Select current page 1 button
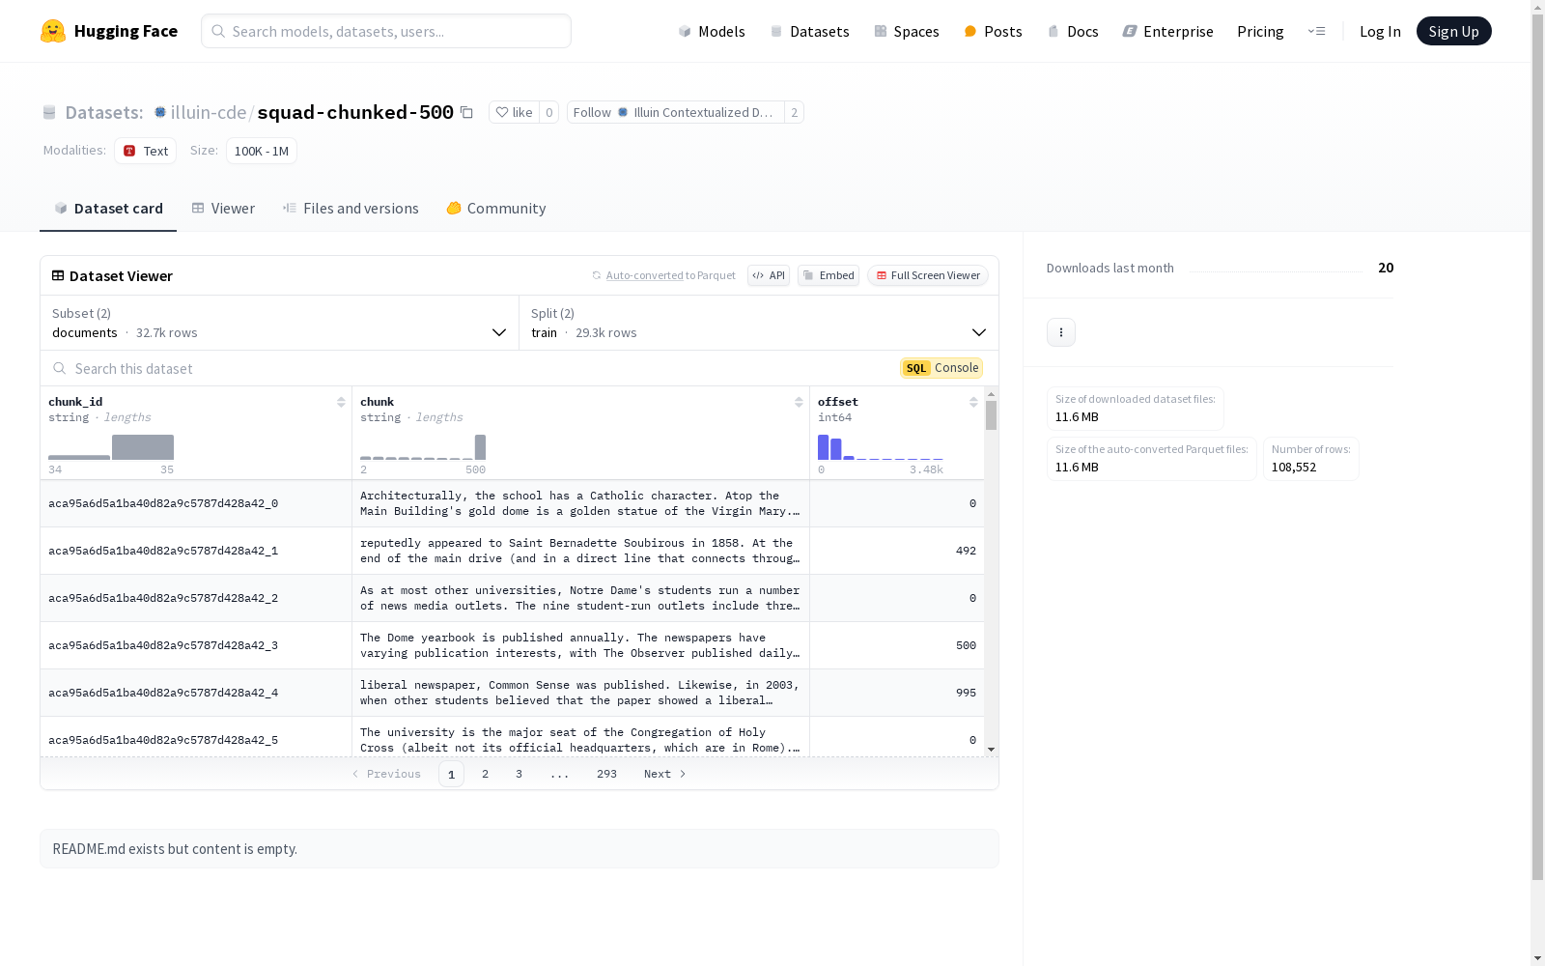 [x=451, y=774]
